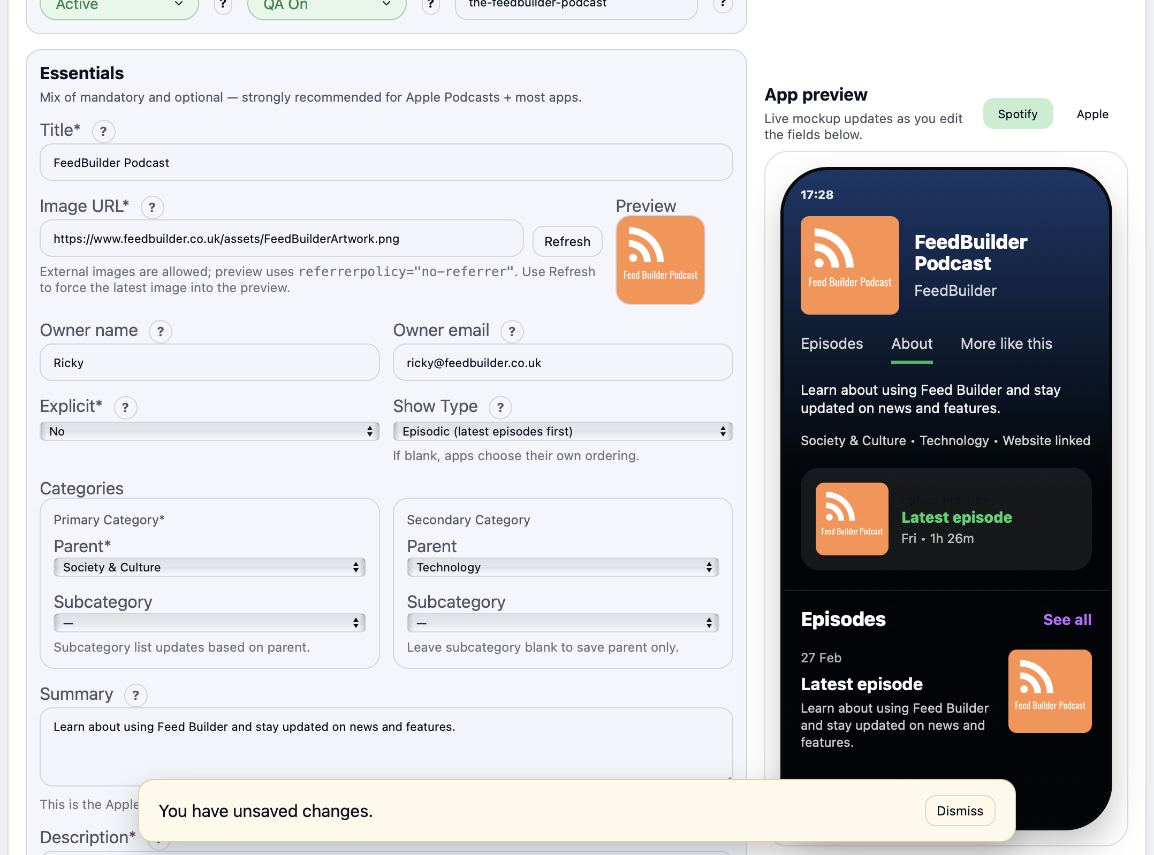This screenshot has height=855, width=1154.
Task: Switch app preview to Spotify
Action: tap(1018, 114)
